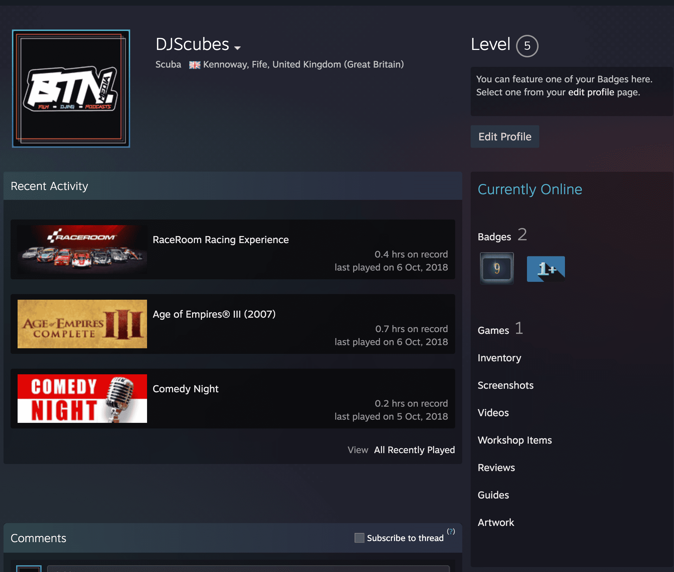View the Badges list
This screenshot has height=572, width=674.
click(x=494, y=237)
